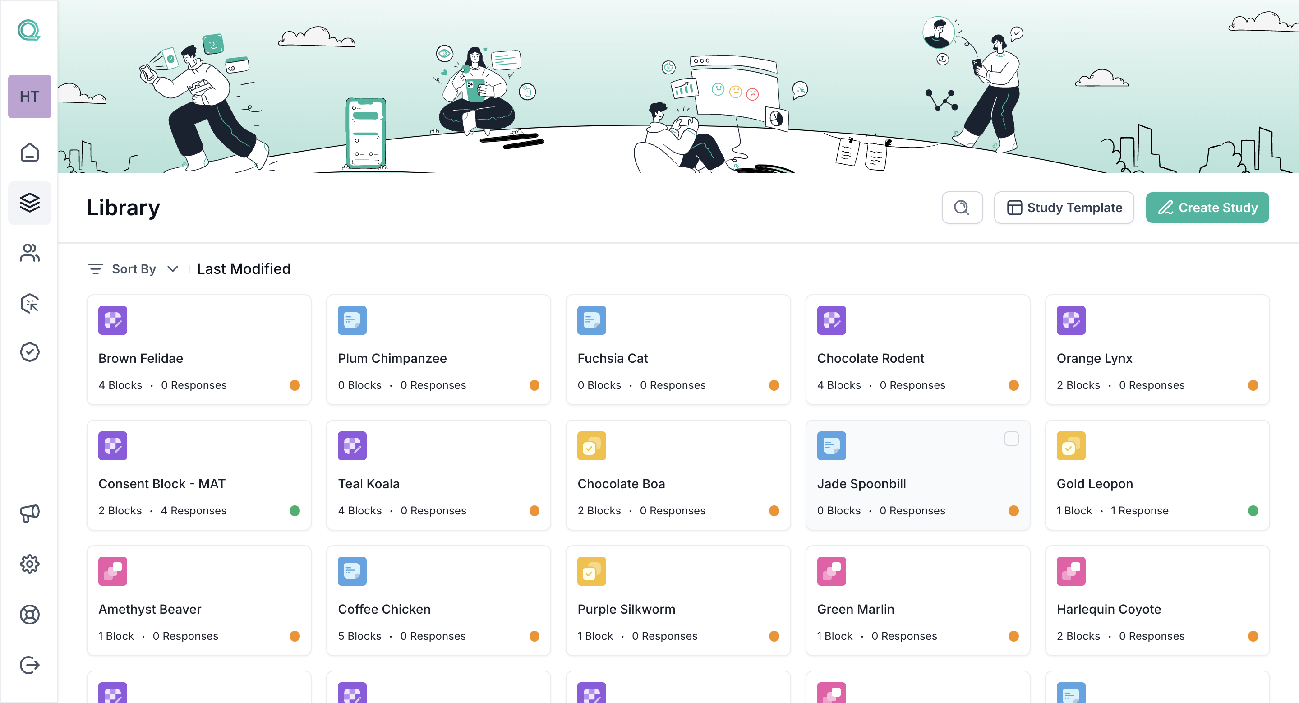The image size is (1299, 703).
Task: Go to Home via sidebar house icon
Action: click(x=29, y=152)
